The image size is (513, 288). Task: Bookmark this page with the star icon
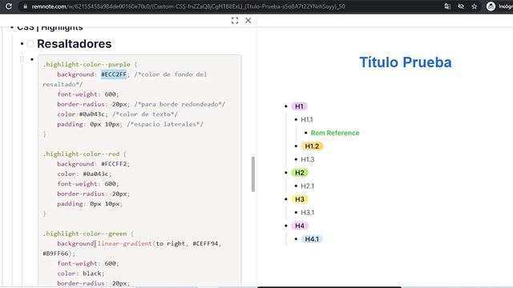click(x=474, y=6)
